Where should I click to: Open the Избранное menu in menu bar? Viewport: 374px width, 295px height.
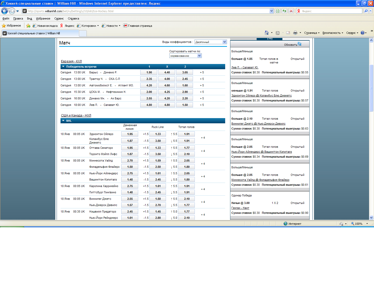(43, 18)
